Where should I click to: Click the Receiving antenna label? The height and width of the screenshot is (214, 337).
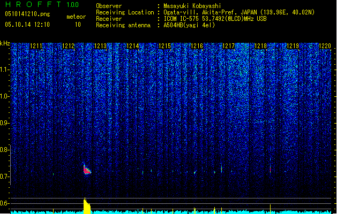(123, 25)
